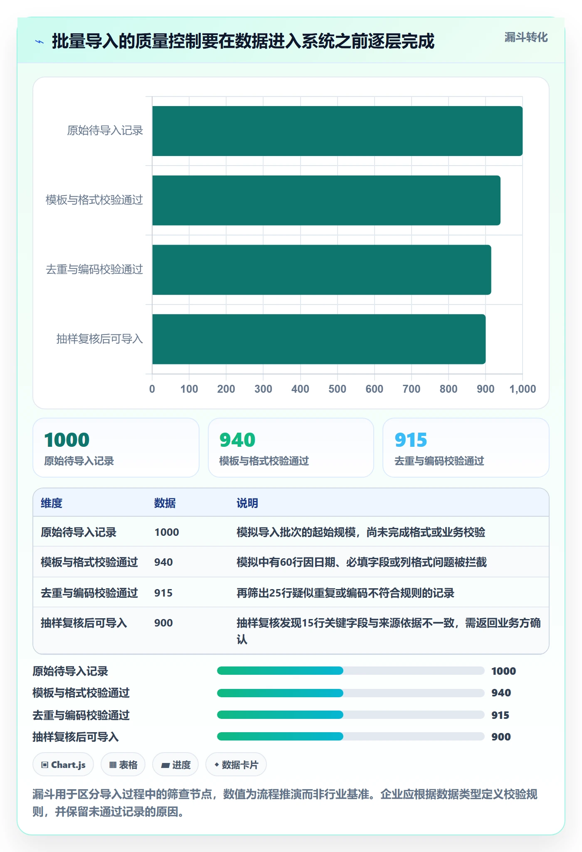Click the x-axis tick label 500
This screenshot has height=852, width=582.
(x=337, y=389)
